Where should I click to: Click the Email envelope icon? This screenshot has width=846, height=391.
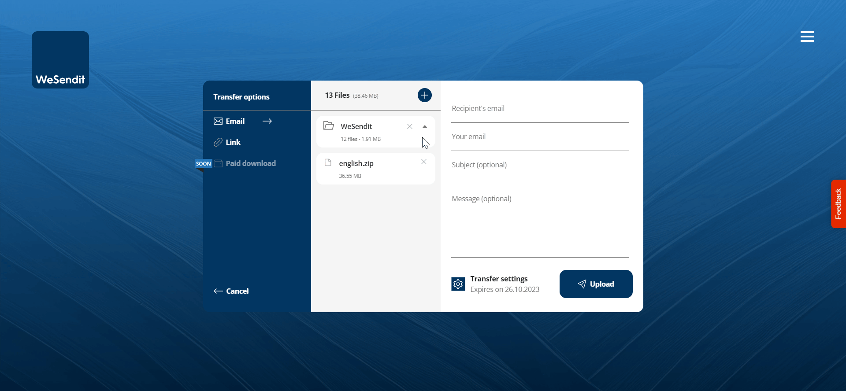coord(218,121)
